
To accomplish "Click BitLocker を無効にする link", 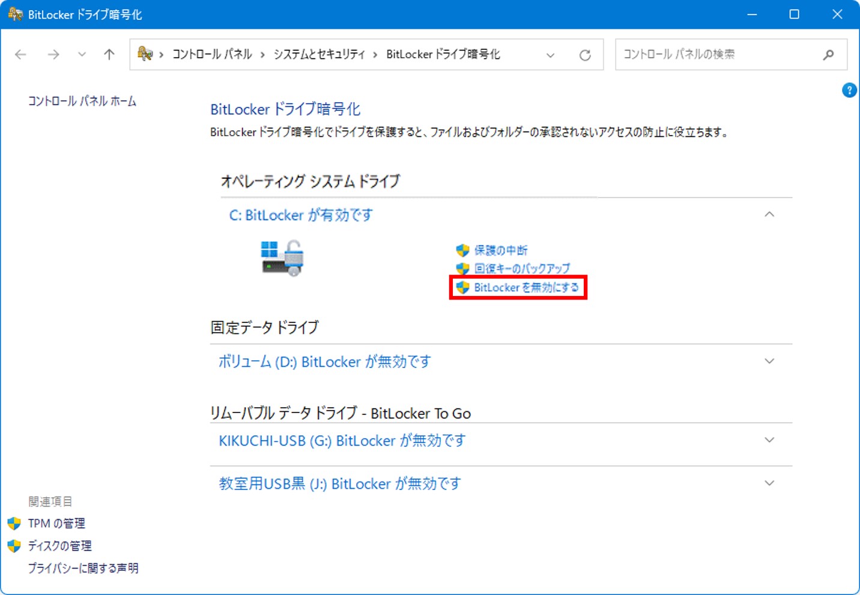I will point(527,288).
